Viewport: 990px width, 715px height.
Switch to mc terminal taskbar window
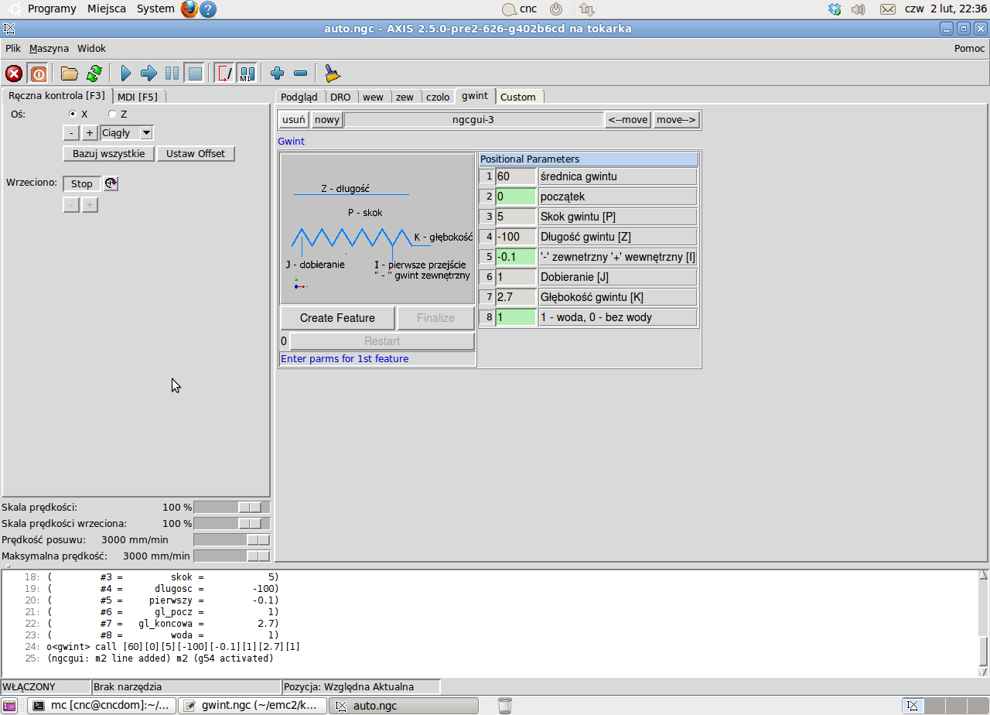[x=102, y=706]
